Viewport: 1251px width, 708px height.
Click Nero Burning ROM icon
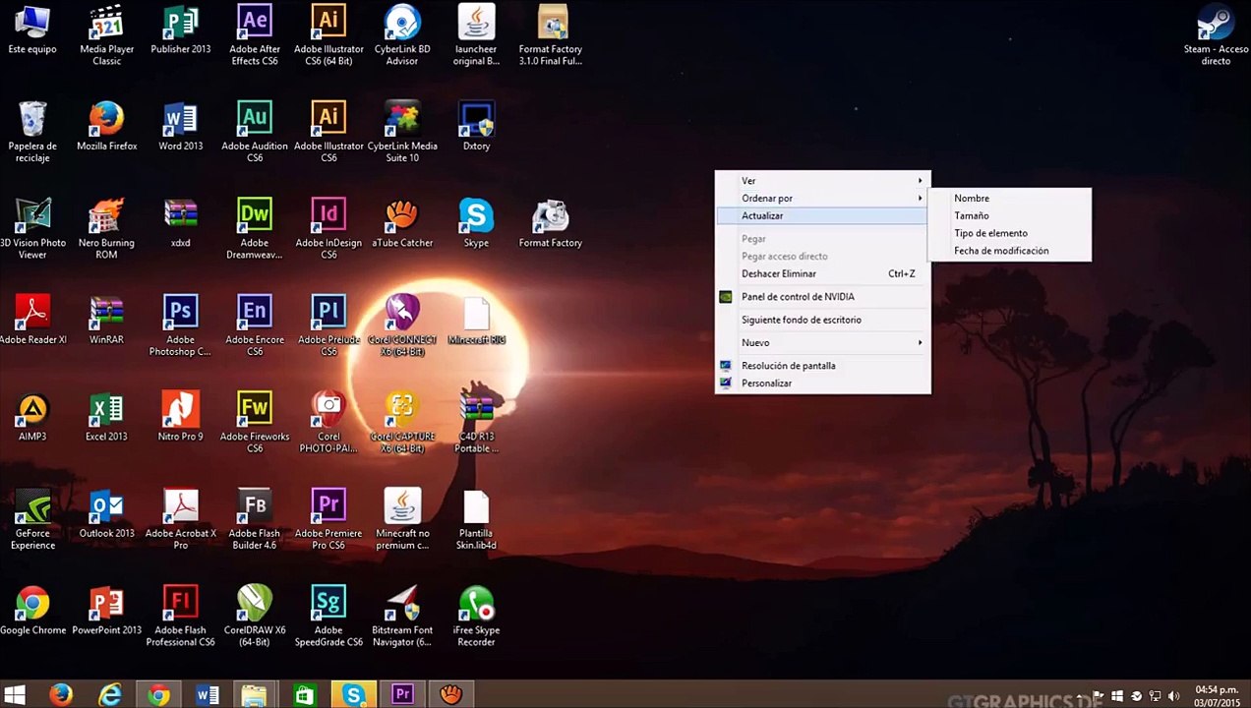coord(106,229)
